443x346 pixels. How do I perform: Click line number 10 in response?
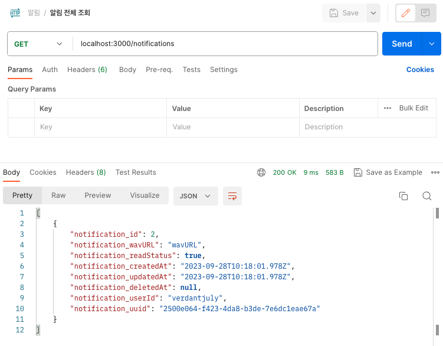coord(20,309)
